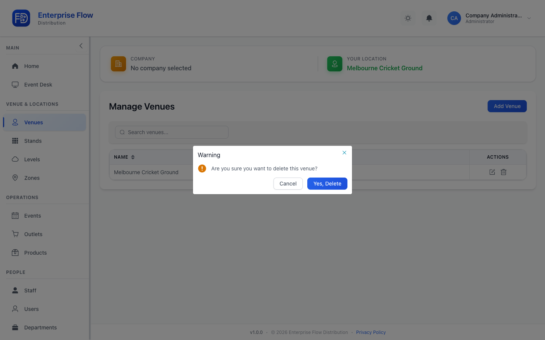
Task: Open Home in the sidebar
Action: (45, 66)
